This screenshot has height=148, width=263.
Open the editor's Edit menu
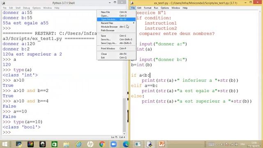[x=139, y=8]
